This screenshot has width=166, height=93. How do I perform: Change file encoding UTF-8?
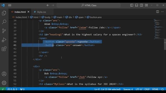click(x=139, y=89)
